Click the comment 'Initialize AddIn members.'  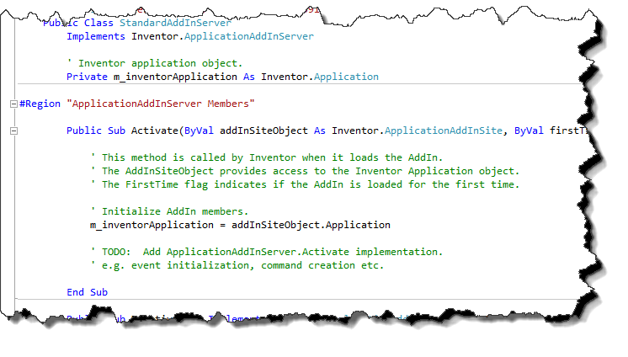(x=169, y=211)
